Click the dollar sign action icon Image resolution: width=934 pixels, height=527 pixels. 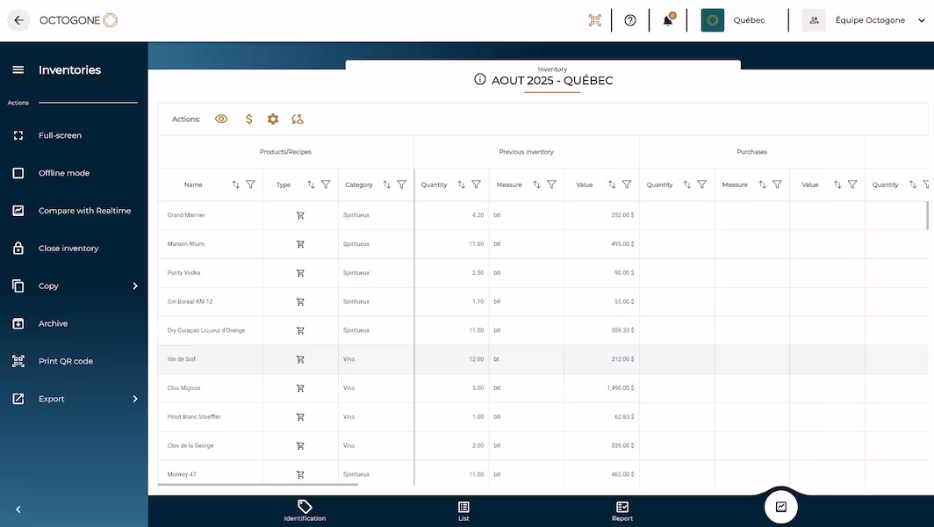249,119
